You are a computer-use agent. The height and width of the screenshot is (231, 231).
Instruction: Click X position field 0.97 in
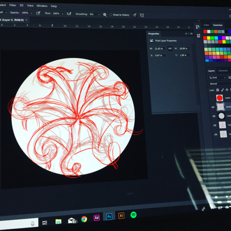coord(160,55)
